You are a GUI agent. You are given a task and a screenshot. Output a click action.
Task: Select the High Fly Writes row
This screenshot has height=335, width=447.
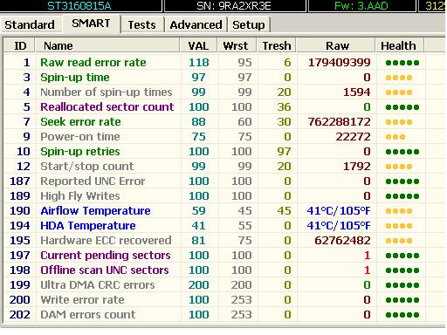point(224,195)
